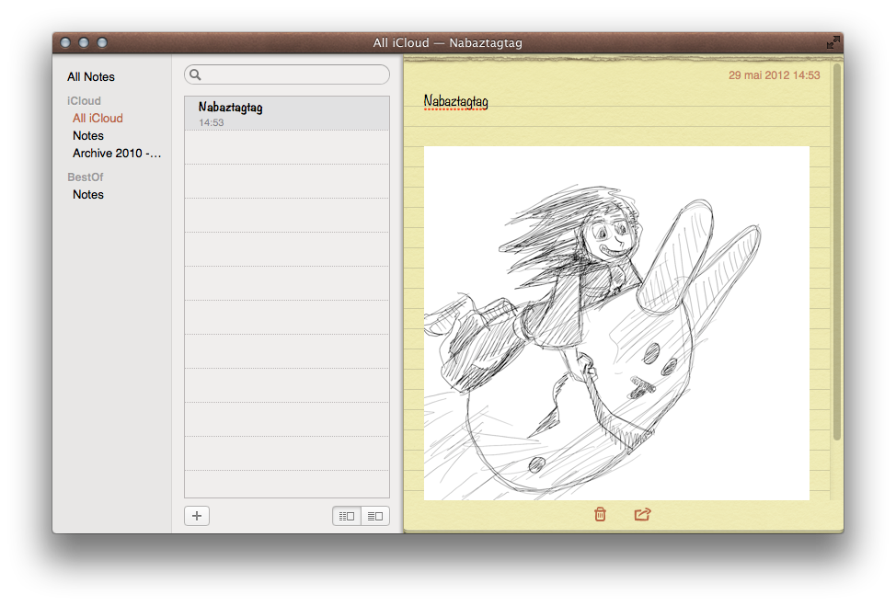Screen dimensions: 896x606
Task: Zoom the Notes window with the third title bar button
Action: [x=102, y=42]
